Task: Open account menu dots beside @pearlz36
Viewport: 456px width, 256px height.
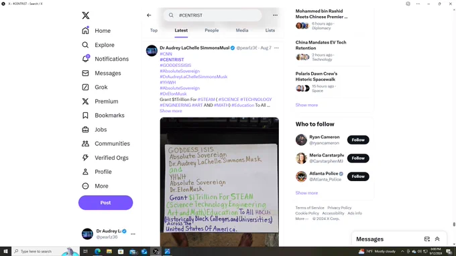Action: (133, 234)
